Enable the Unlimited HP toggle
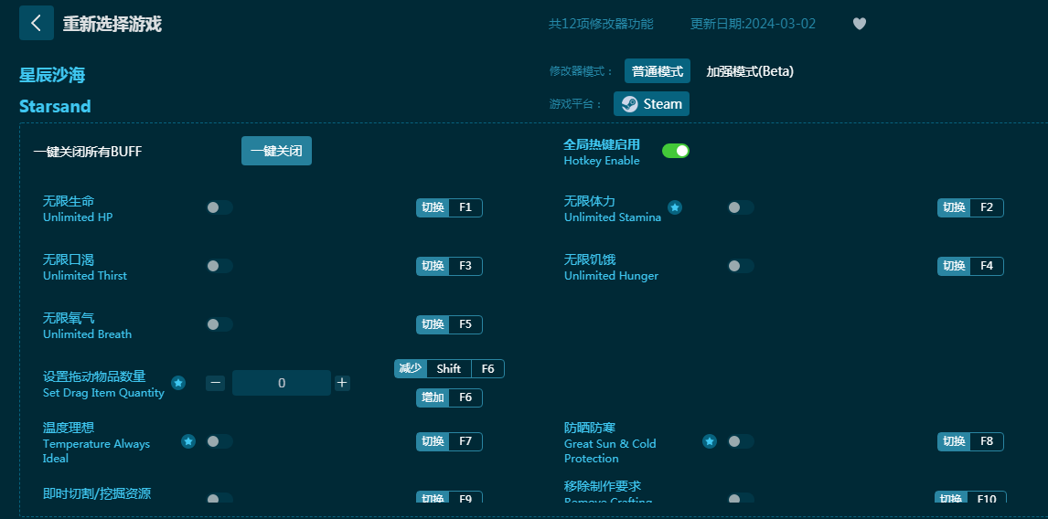This screenshot has width=1048, height=519. point(219,207)
